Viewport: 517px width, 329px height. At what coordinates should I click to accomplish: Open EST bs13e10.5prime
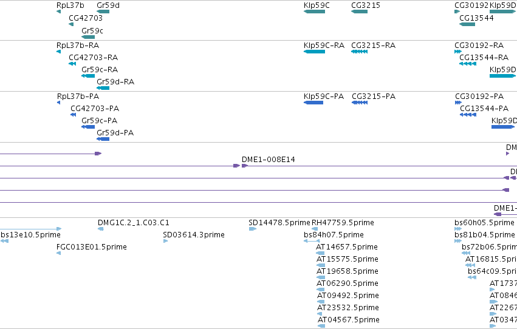(x=4, y=242)
